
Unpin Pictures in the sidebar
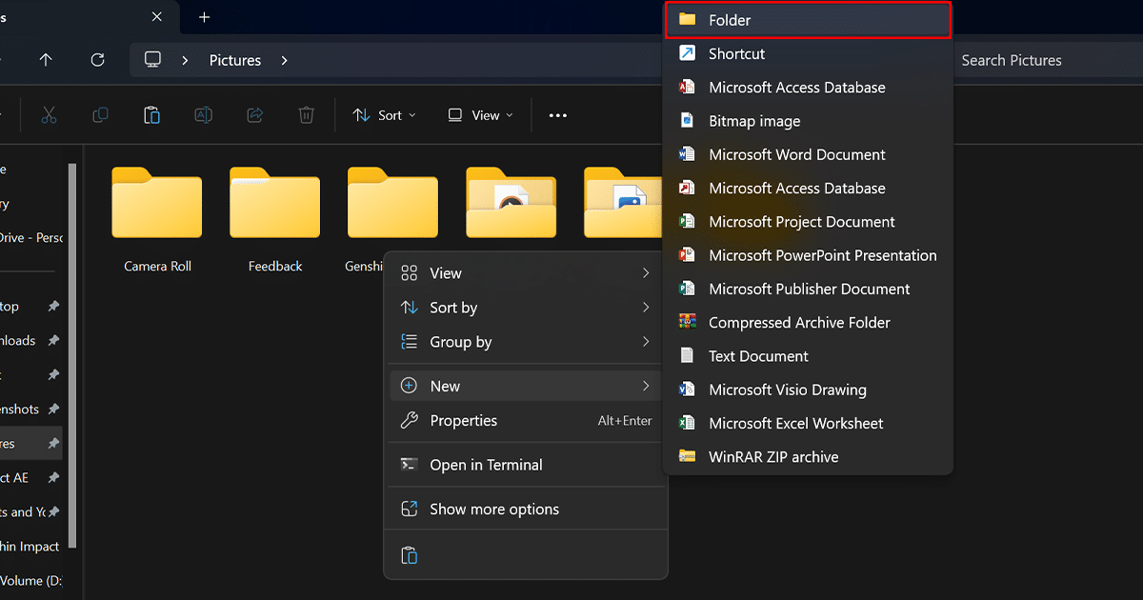(54, 443)
